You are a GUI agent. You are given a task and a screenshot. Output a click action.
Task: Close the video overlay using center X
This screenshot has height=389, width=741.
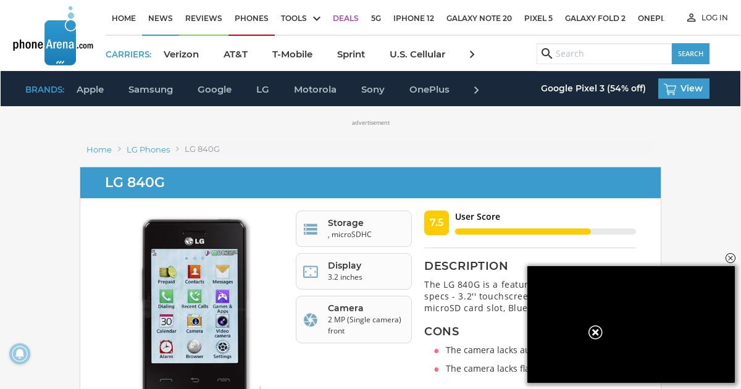(x=595, y=332)
